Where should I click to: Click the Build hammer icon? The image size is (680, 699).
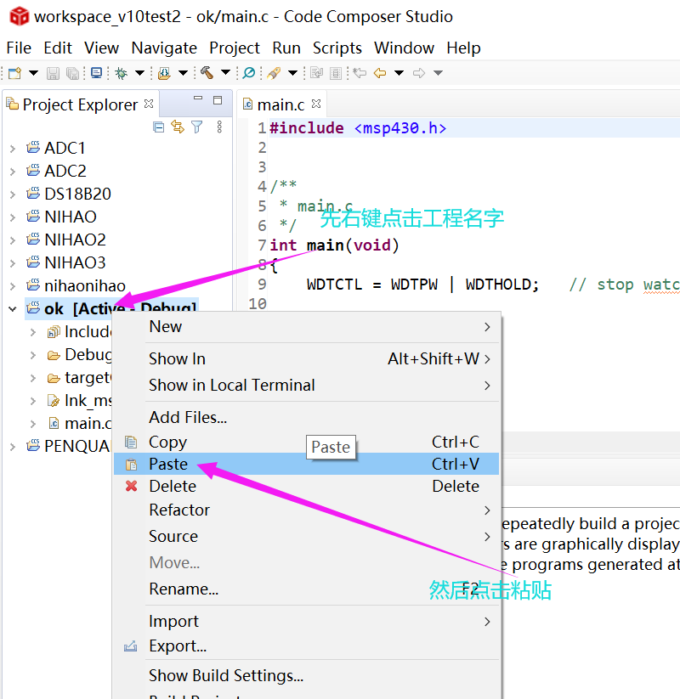pyautogui.click(x=207, y=73)
